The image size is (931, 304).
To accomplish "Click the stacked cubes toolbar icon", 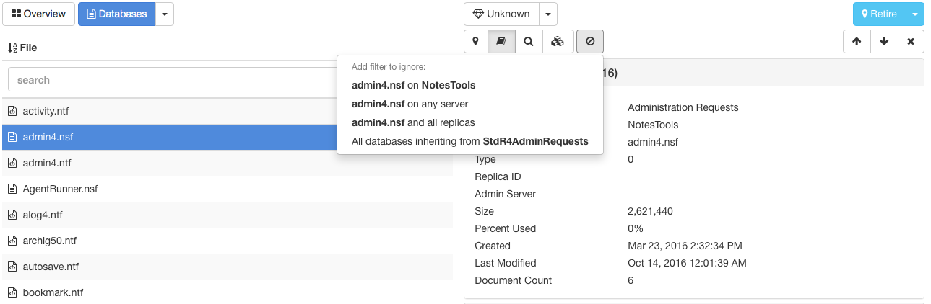I will (558, 42).
